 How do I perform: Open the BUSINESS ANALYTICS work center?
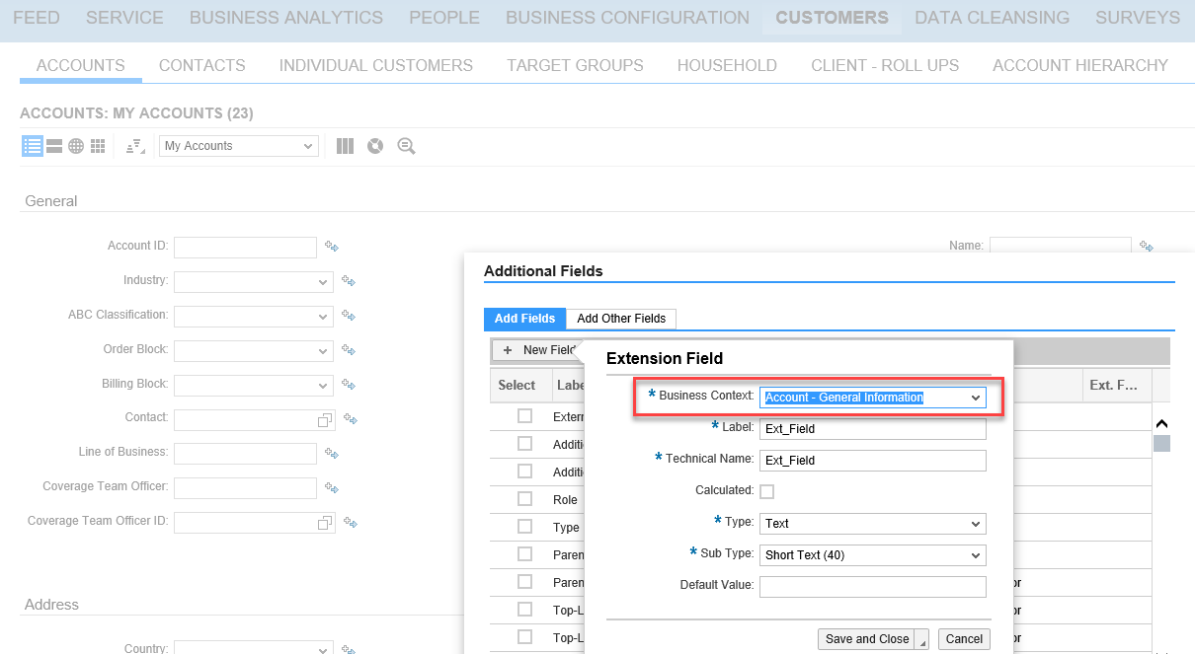coord(286,18)
